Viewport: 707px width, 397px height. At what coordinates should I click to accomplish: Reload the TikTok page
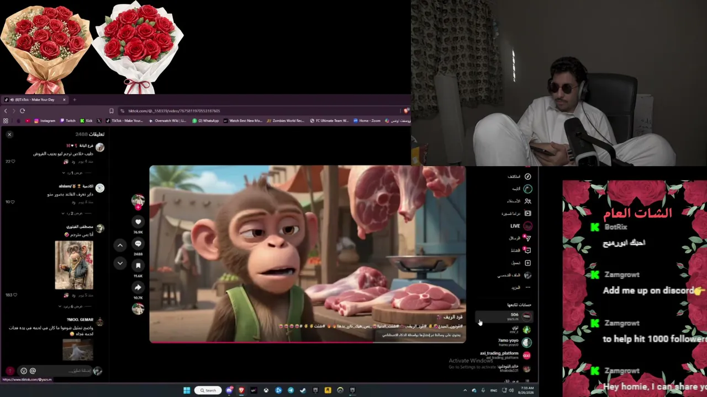click(22, 111)
